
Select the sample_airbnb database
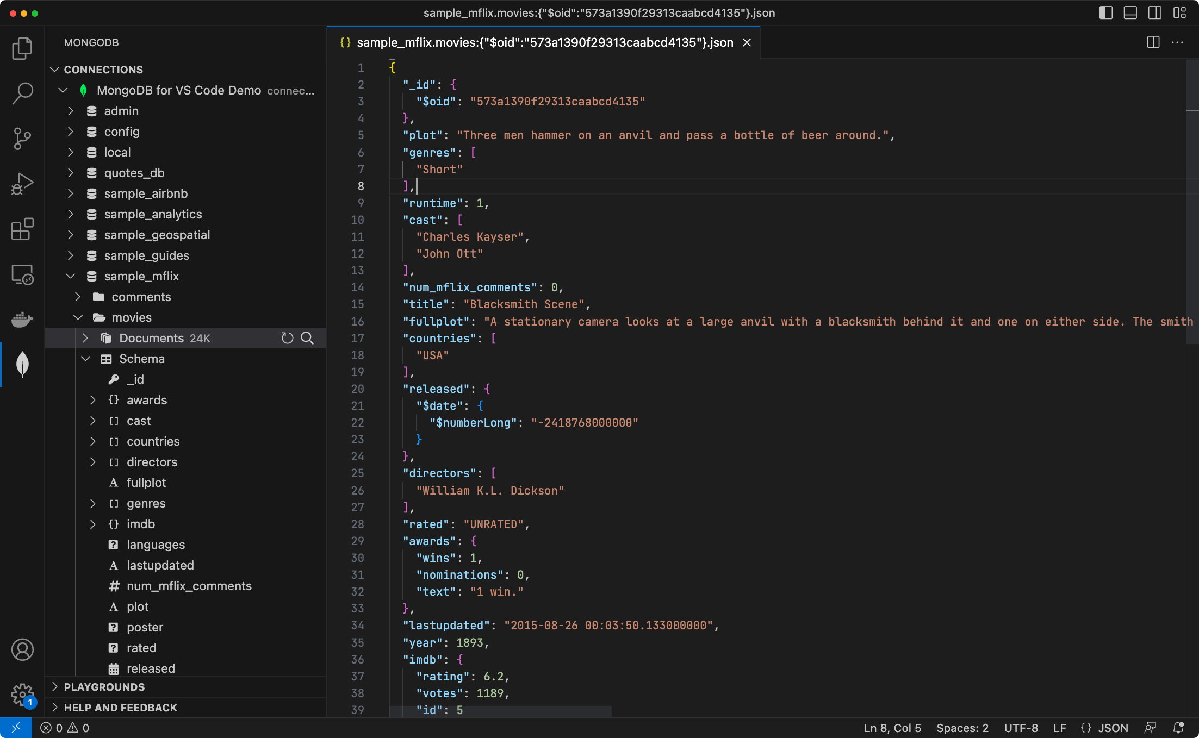[146, 192]
